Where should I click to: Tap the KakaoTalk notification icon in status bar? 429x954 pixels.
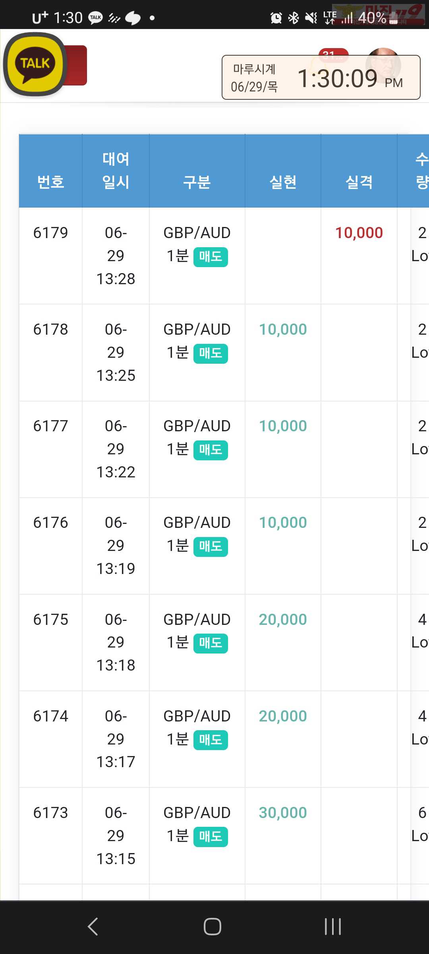[95, 17]
